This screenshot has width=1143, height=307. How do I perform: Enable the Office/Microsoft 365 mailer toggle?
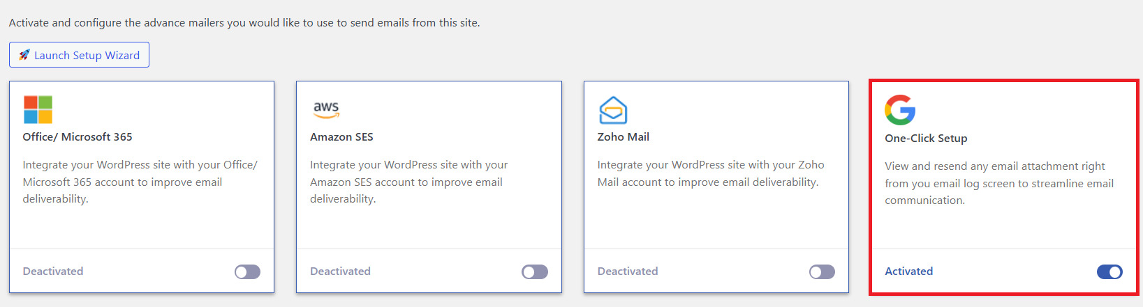tap(247, 272)
